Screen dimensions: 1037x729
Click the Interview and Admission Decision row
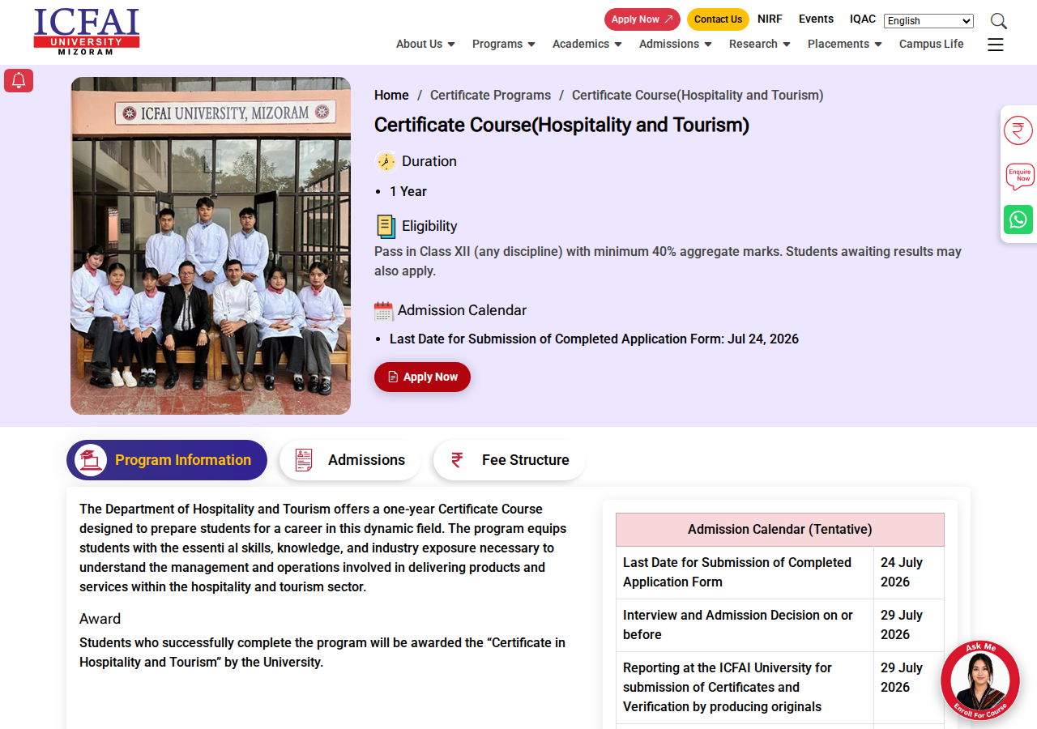(780, 625)
